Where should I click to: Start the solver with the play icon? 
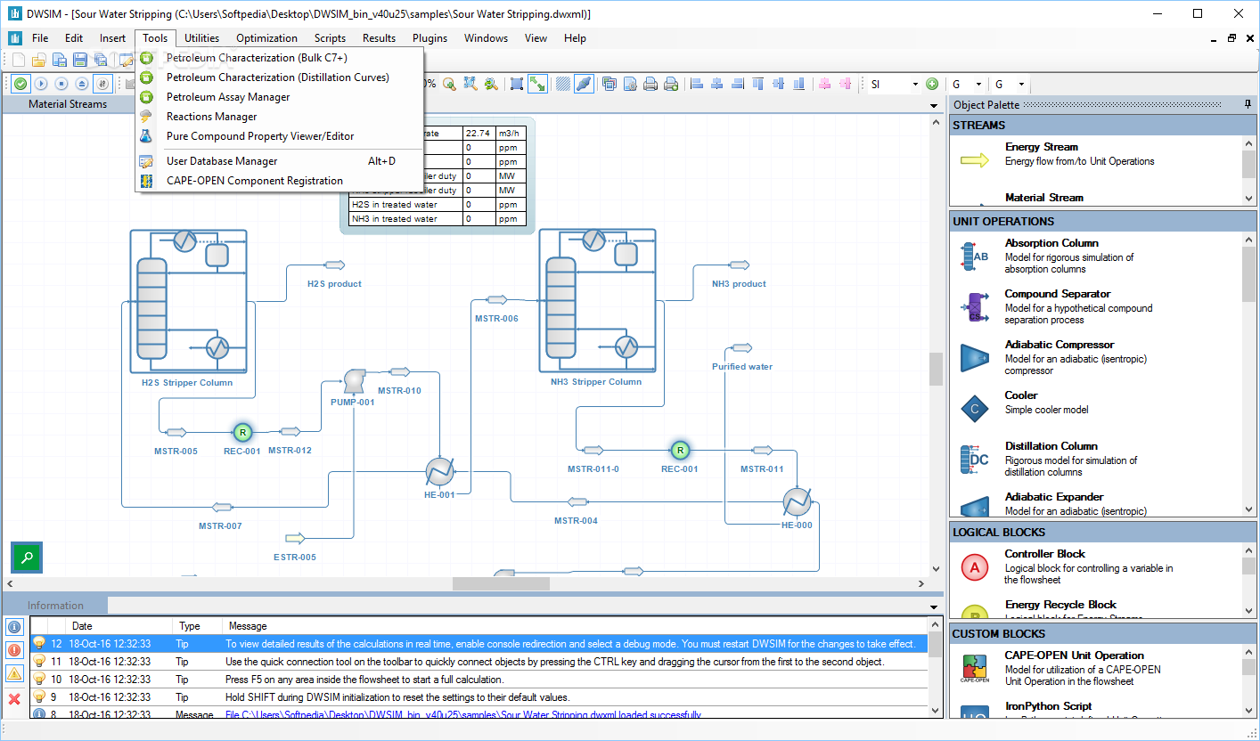click(x=41, y=84)
